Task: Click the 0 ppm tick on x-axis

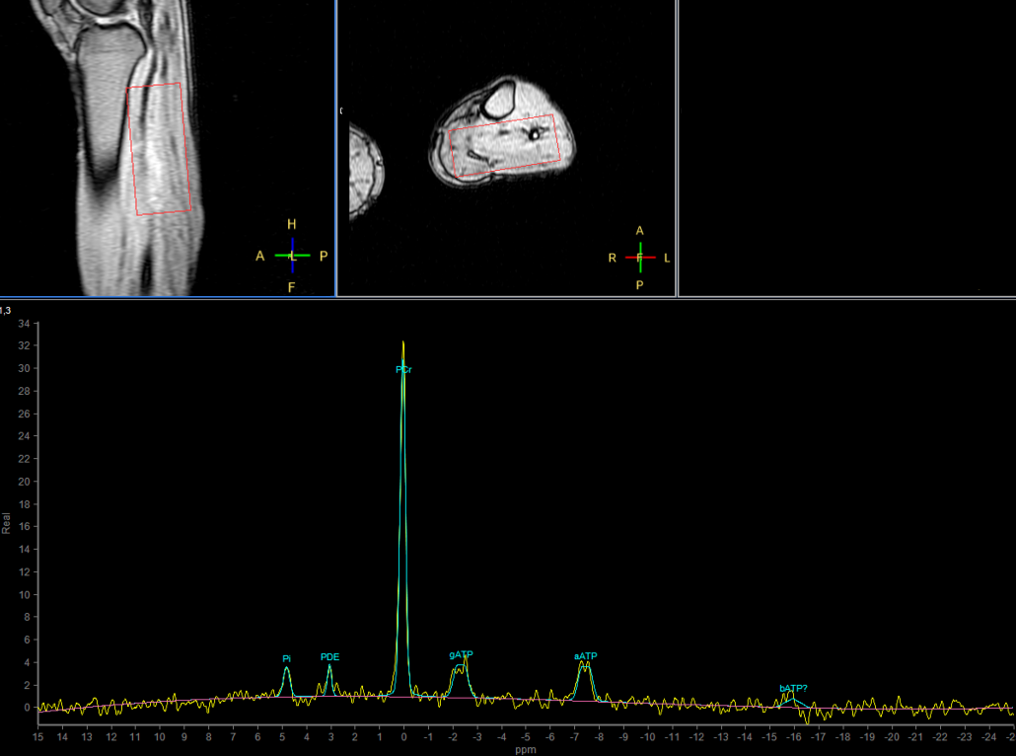Action: [403, 736]
